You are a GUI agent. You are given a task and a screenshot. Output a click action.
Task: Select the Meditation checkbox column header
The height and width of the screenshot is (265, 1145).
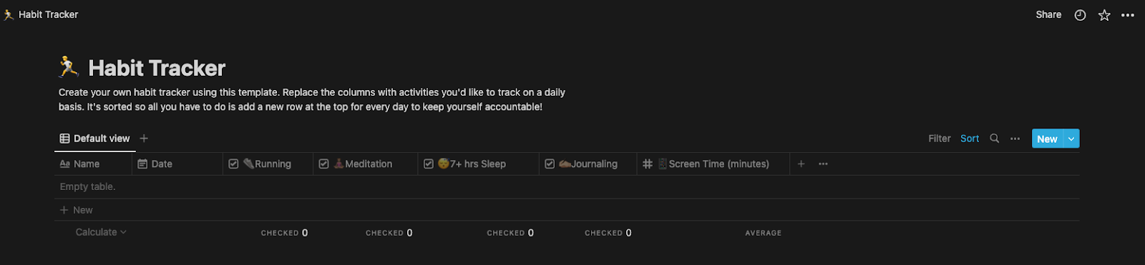[x=365, y=164]
